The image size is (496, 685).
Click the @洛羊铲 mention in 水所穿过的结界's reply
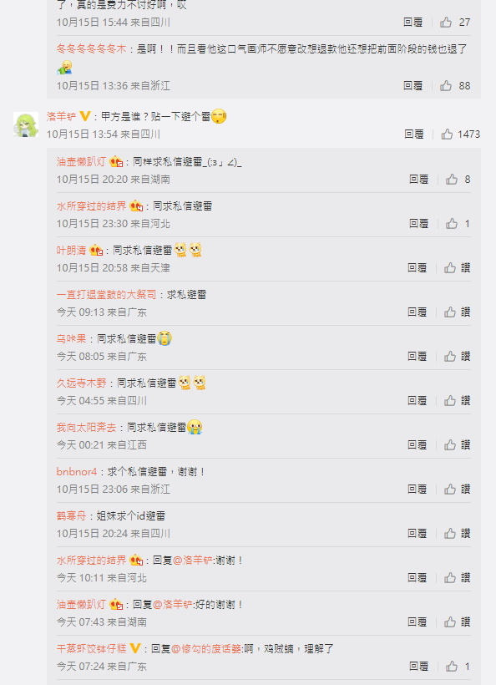click(193, 560)
